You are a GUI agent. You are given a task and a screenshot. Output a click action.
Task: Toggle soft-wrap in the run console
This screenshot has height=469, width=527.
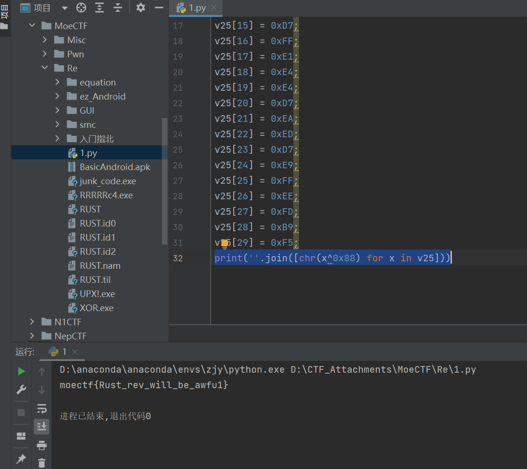click(42, 408)
